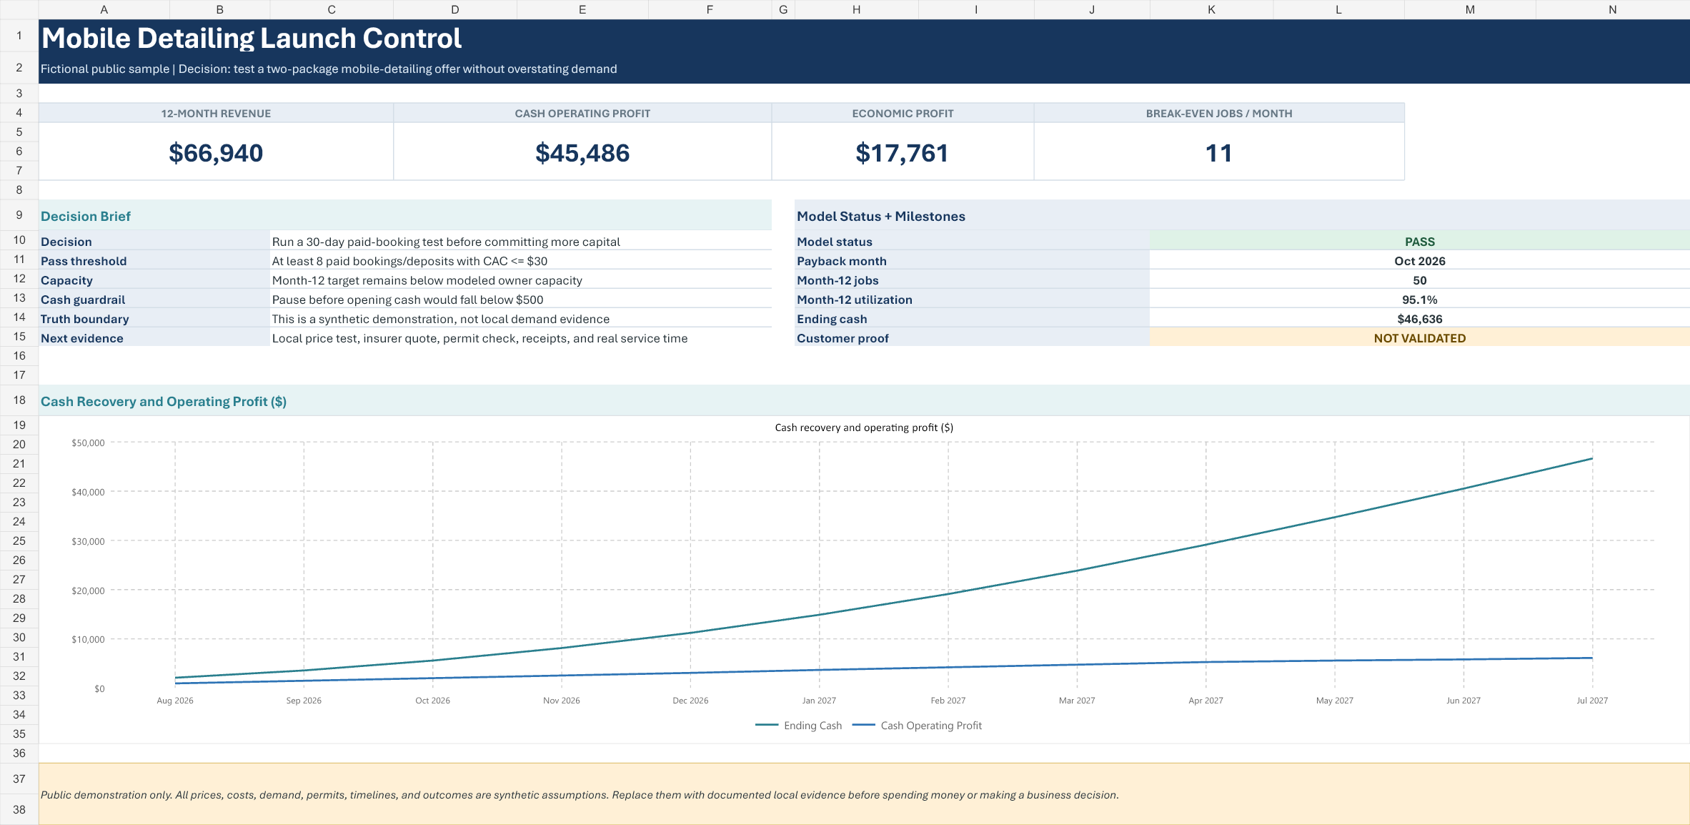Click the Month-12 jobs label
This screenshot has width=1690, height=825.
973,280
